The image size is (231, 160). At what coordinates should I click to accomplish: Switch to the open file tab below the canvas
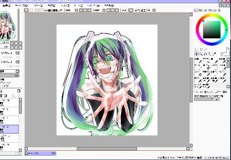(x=40, y=153)
